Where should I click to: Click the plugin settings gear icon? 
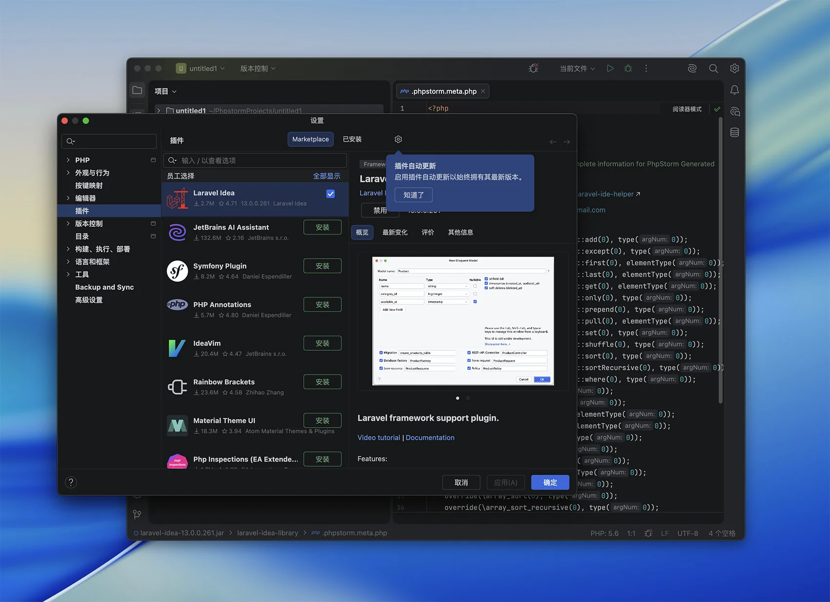pos(398,140)
